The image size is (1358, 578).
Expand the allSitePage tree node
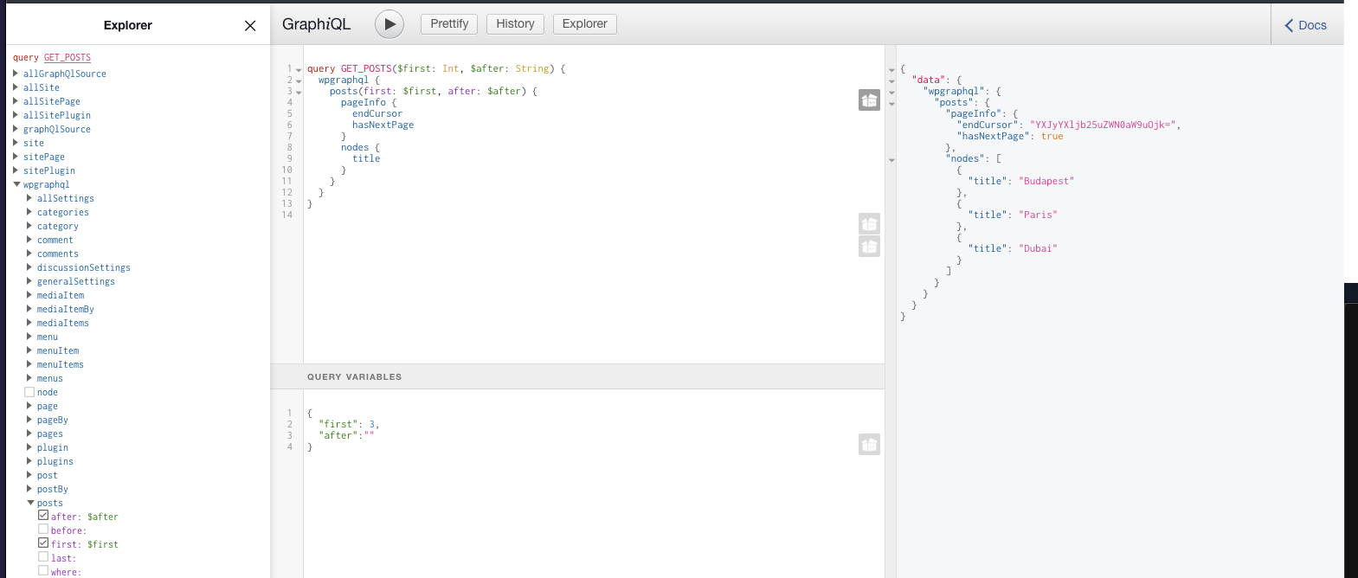click(16, 101)
